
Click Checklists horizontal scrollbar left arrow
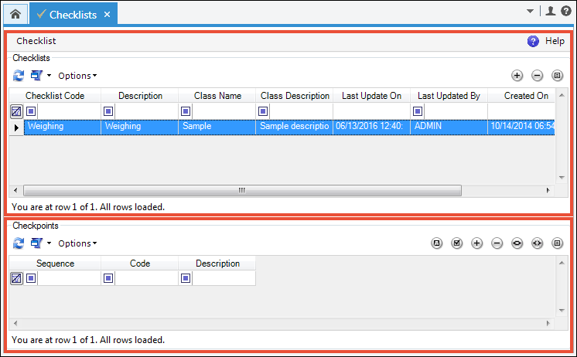(x=15, y=190)
